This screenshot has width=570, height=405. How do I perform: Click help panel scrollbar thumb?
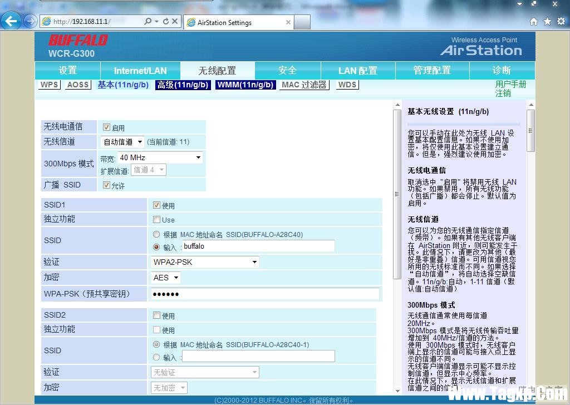coord(530,130)
